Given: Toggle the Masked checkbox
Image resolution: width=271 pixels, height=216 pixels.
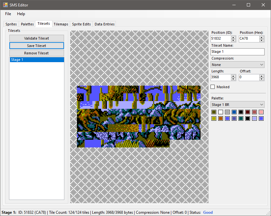Looking at the screenshot, I should point(212,87).
